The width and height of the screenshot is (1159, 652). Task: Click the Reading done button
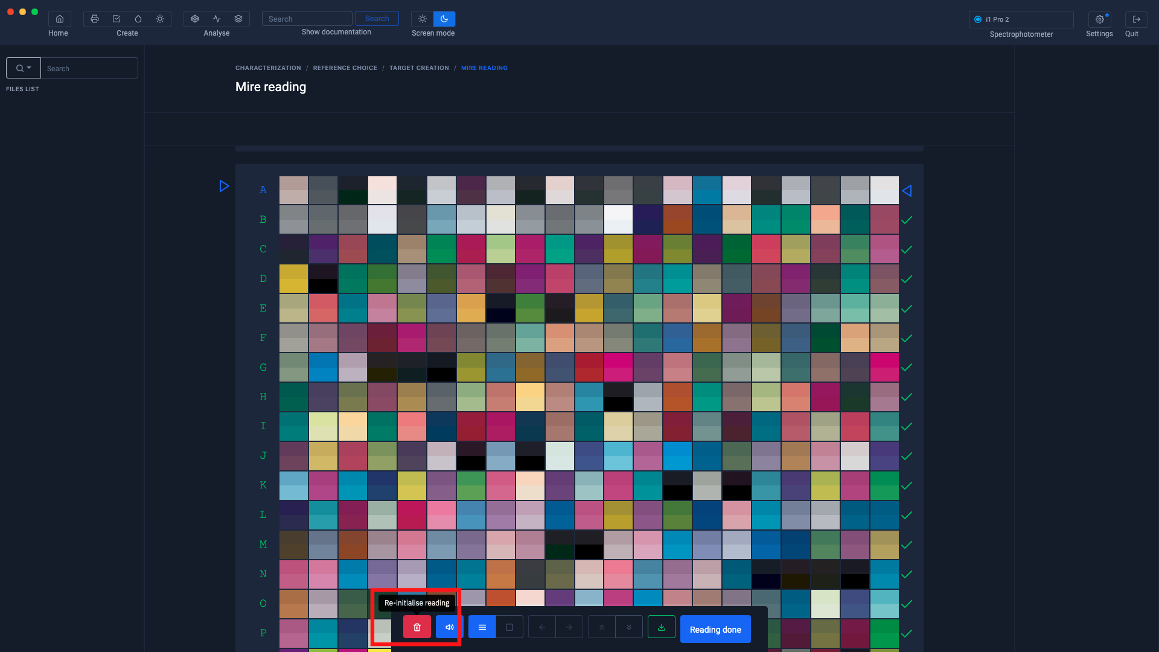click(x=715, y=629)
